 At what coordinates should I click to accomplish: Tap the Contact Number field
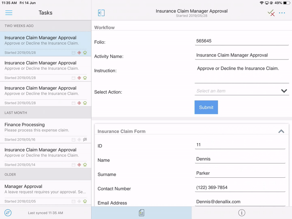[x=240, y=188]
